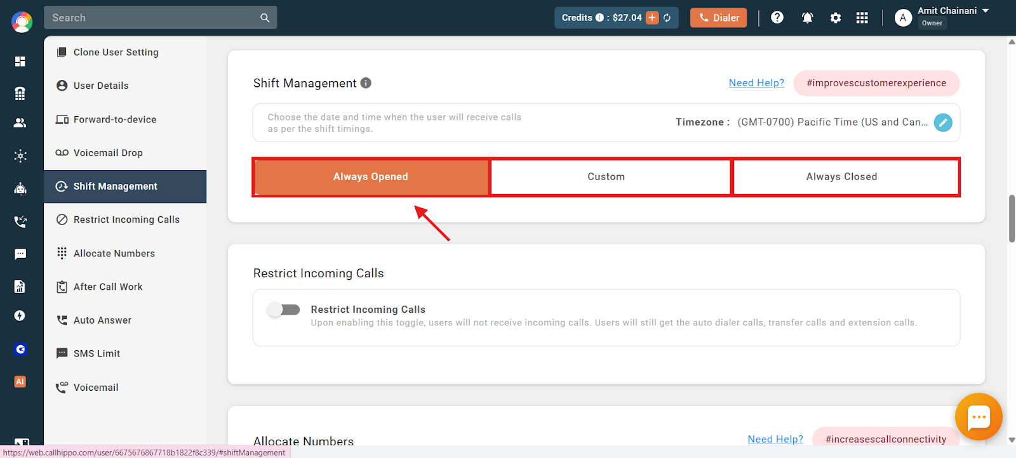
Task: Click the scrollbar up arrow
Action: 1012,42
